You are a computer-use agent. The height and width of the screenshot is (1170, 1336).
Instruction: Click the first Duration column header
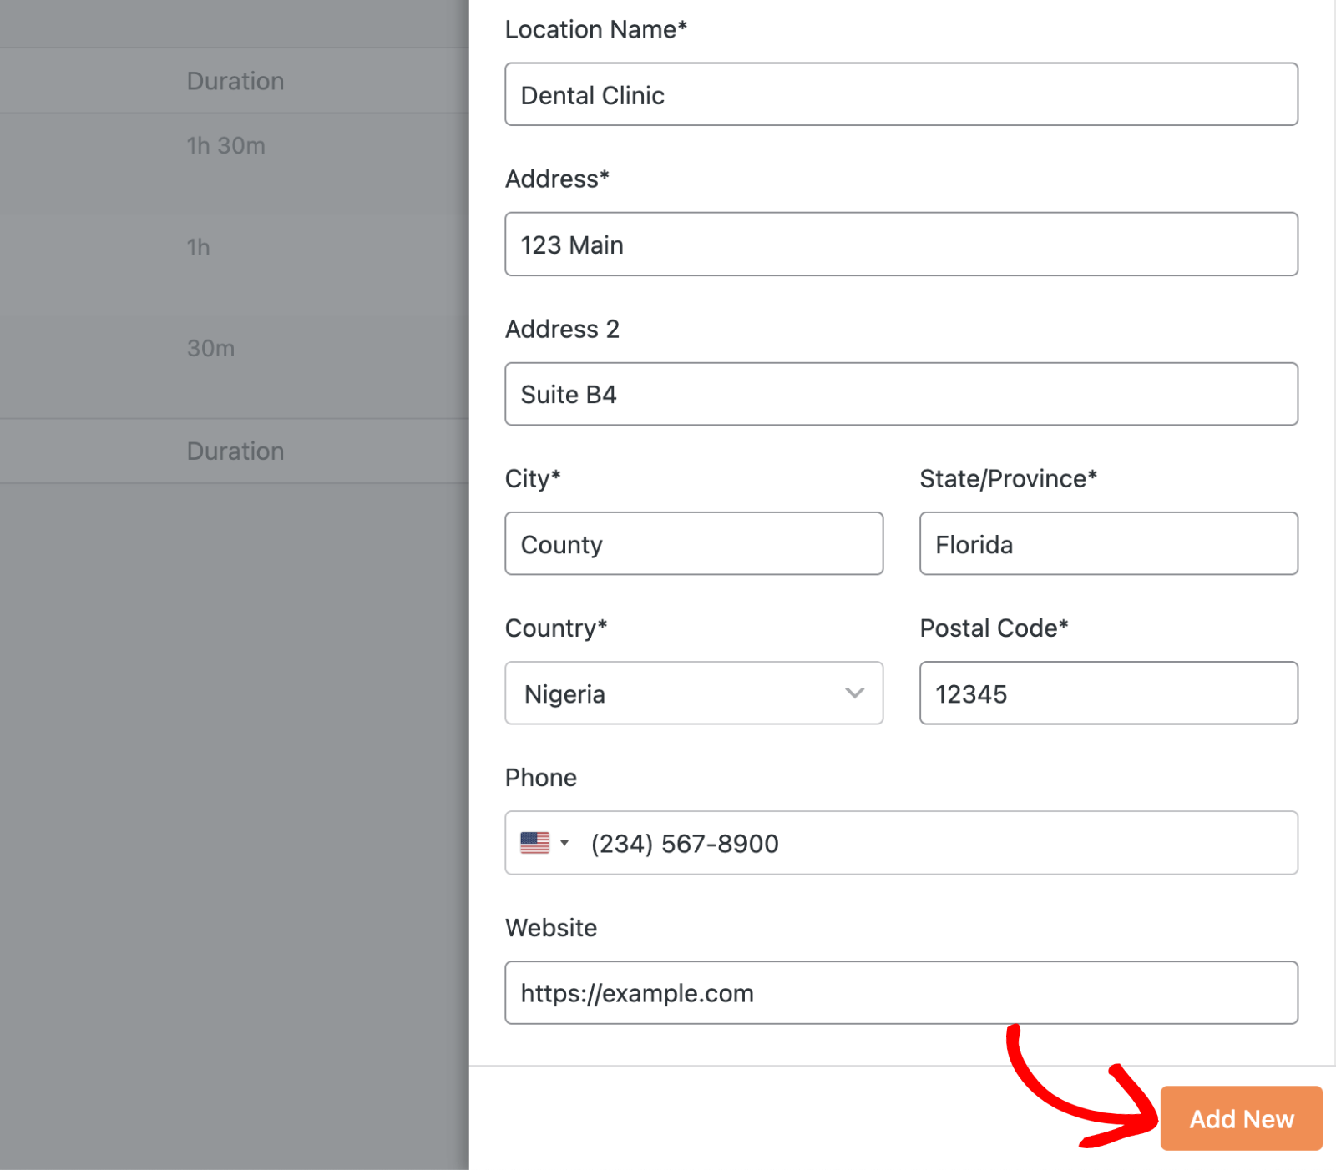point(235,81)
